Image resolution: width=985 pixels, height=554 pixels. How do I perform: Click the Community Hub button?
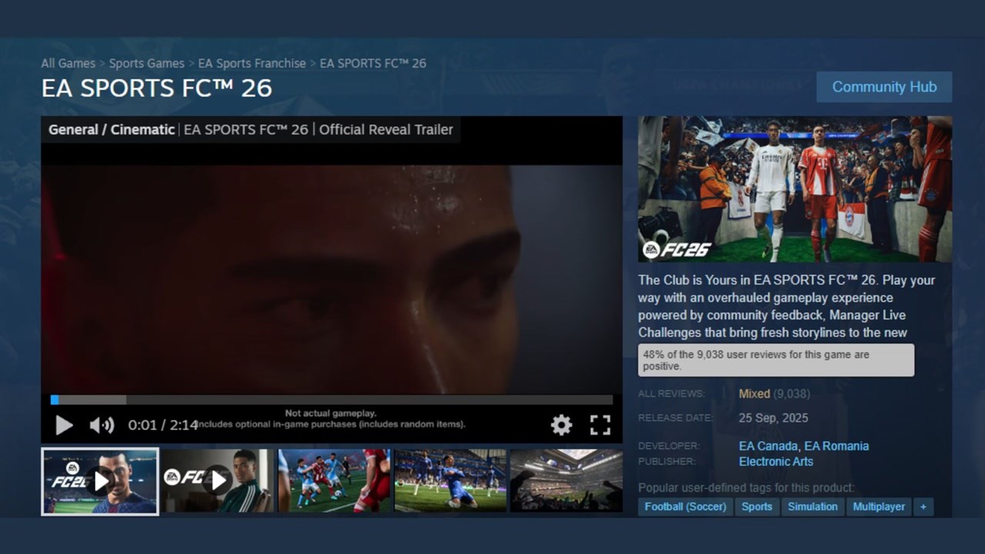(x=883, y=87)
